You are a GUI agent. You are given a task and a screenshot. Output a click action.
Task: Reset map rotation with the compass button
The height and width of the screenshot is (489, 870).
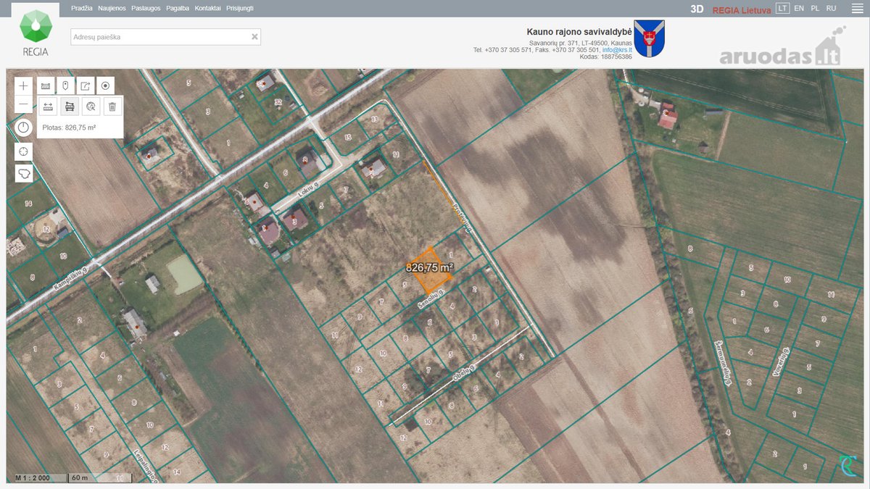(24, 128)
